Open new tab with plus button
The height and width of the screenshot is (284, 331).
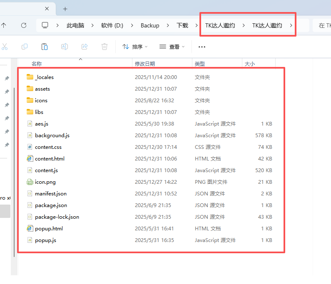[x=65, y=9]
